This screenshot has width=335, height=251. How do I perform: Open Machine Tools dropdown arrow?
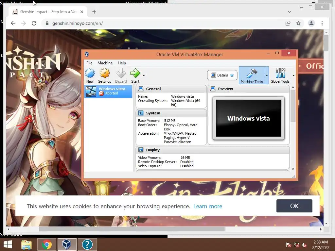(x=267, y=75)
